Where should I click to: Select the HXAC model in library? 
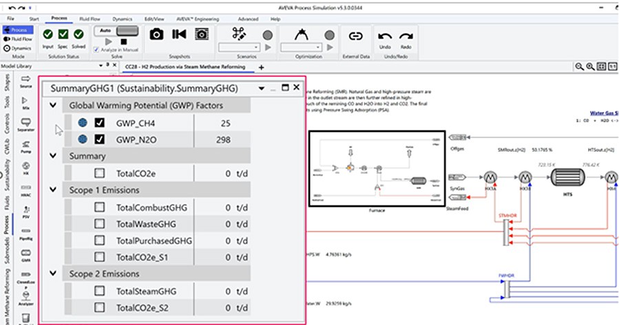(x=25, y=190)
